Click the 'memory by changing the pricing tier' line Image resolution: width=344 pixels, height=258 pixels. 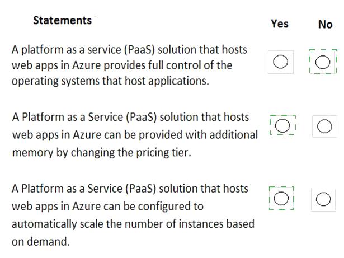(x=102, y=153)
